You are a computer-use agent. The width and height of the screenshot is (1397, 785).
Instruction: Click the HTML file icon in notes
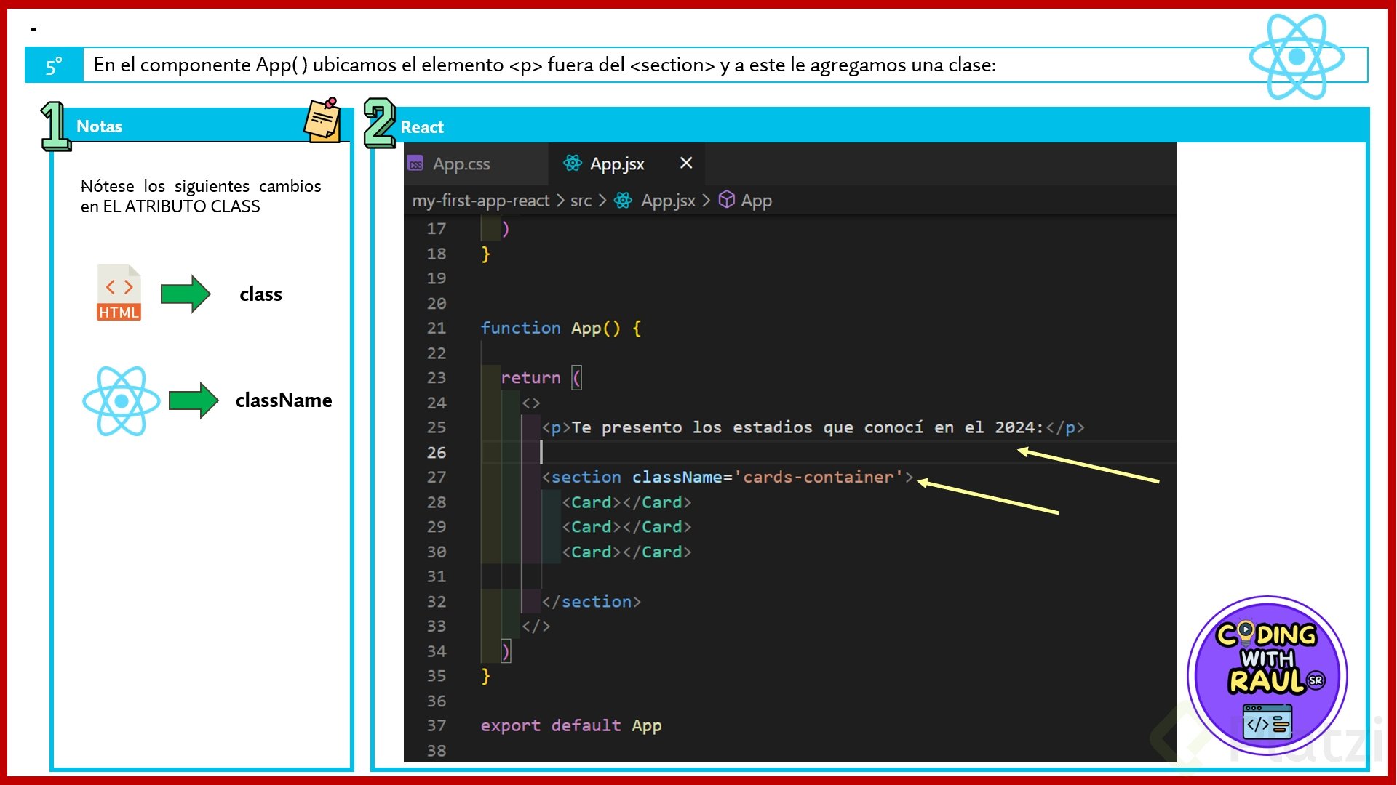pyautogui.click(x=119, y=293)
